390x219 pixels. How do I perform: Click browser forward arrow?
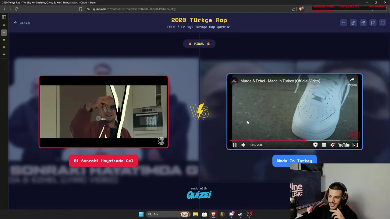click(10, 9)
